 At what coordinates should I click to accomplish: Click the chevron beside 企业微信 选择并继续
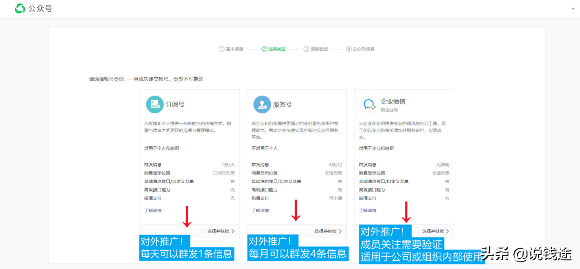[448, 231]
